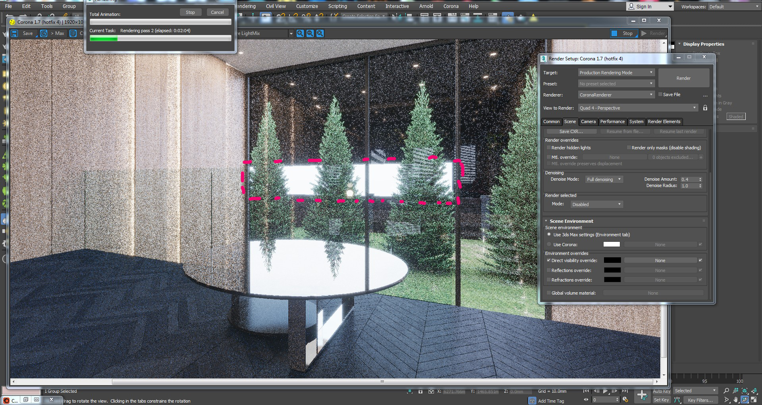Click the large Render button
Screen dimensions: 762x405
coord(683,78)
